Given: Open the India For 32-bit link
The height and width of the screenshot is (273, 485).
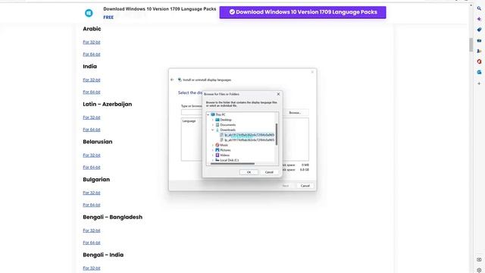Looking at the screenshot, I should (92, 80).
